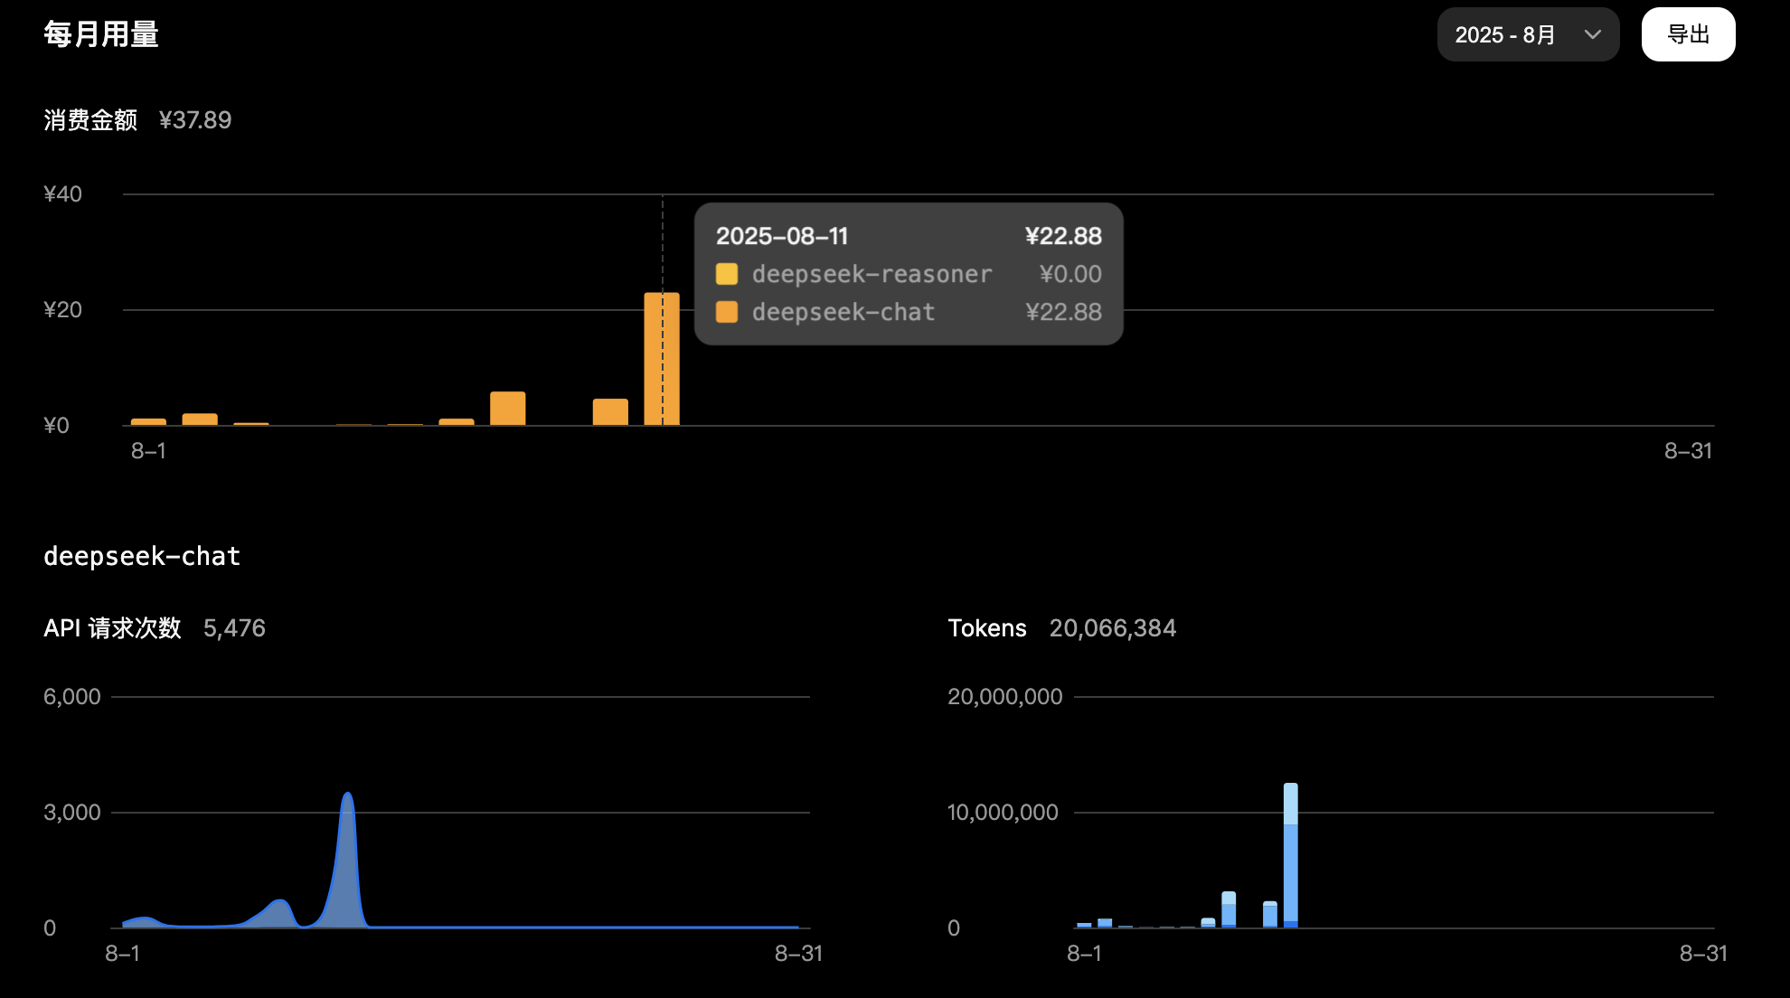Click the 8-1 label under spending chart

point(148,451)
